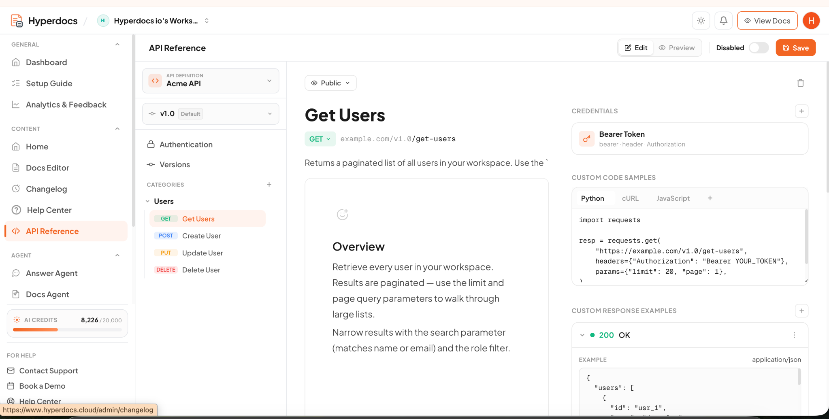Add a custom response example
Image resolution: width=829 pixels, height=419 pixels.
click(801, 311)
